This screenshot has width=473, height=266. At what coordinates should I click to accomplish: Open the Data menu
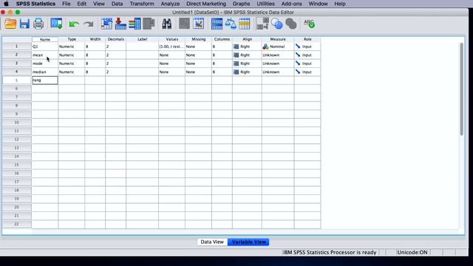pyautogui.click(x=117, y=4)
